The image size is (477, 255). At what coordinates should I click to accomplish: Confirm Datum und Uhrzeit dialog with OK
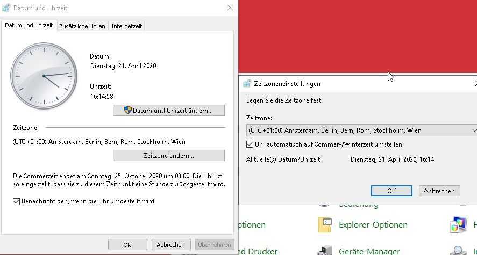(127, 245)
